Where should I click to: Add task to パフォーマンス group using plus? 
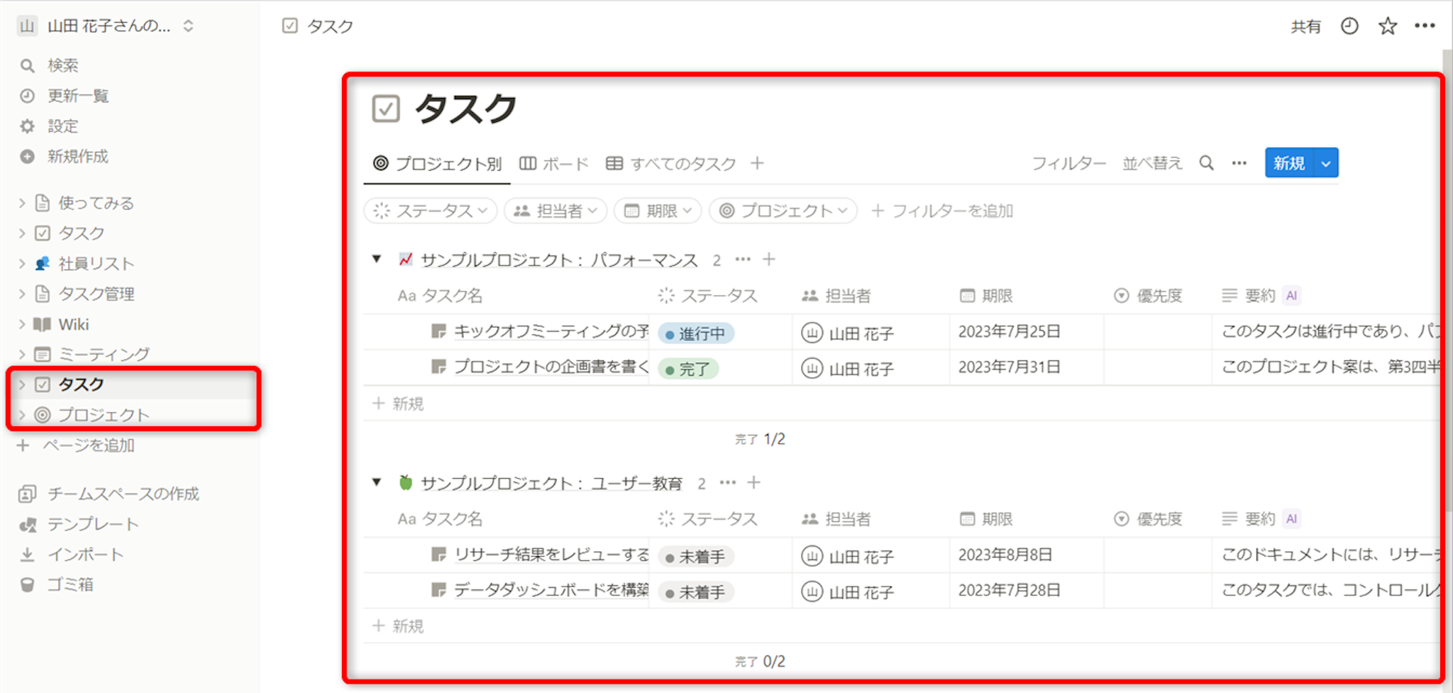(x=769, y=260)
